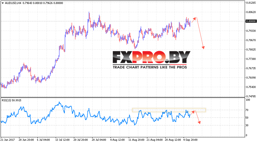Click price axis label 0.76090
Image resolution: width=257 pixels, height=143 pixels.
(251, 78)
